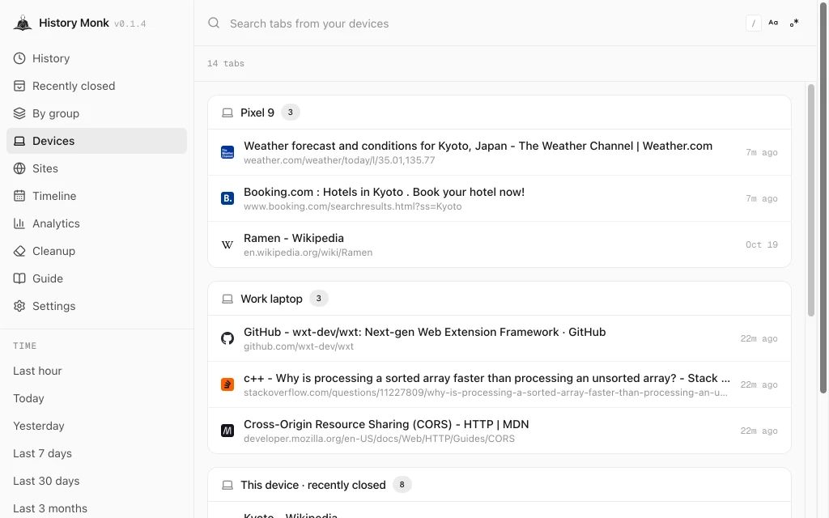Image resolution: width=829 pixels, height=518 pixels.
Task: Go to the Sites view
Action: tap(97, 168)
